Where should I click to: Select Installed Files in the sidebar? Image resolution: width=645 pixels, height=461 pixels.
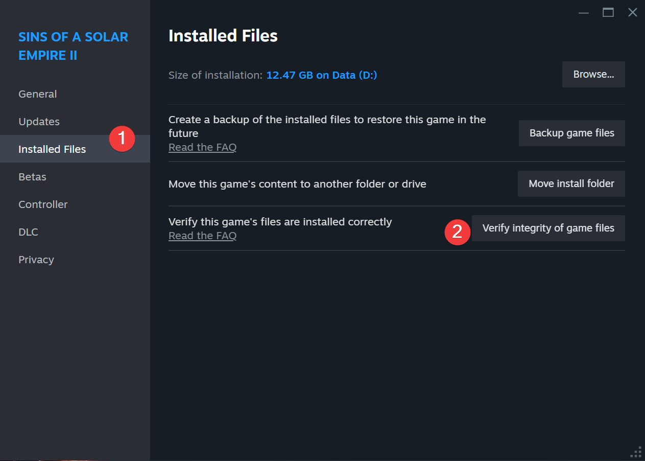click(x=52, y=149)
